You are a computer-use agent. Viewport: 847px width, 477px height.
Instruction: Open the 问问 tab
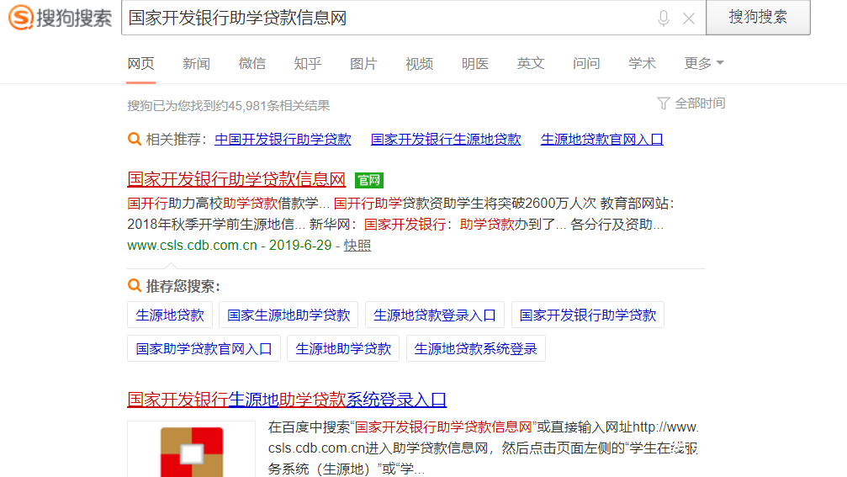coord(586,64)
